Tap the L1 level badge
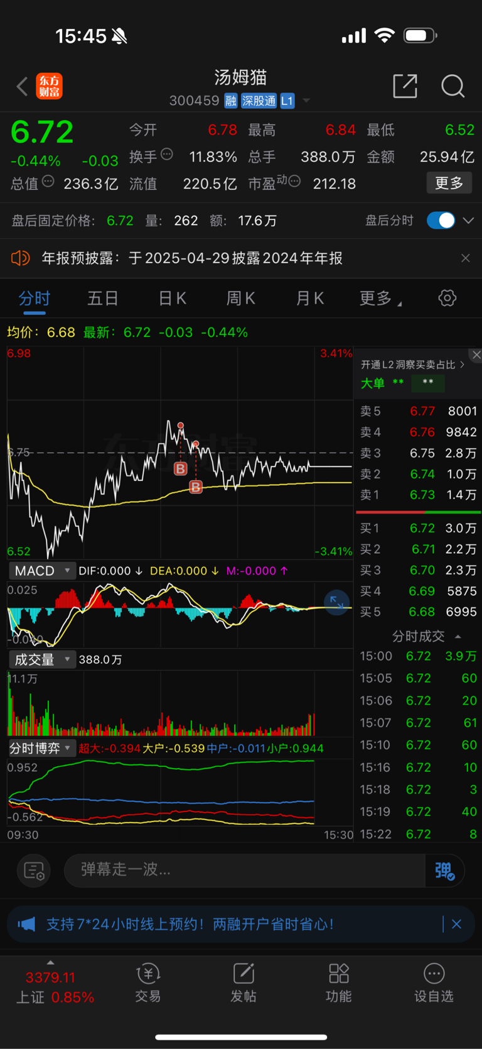This screenshot has width=482, height=1049. (x=287, y=101)
